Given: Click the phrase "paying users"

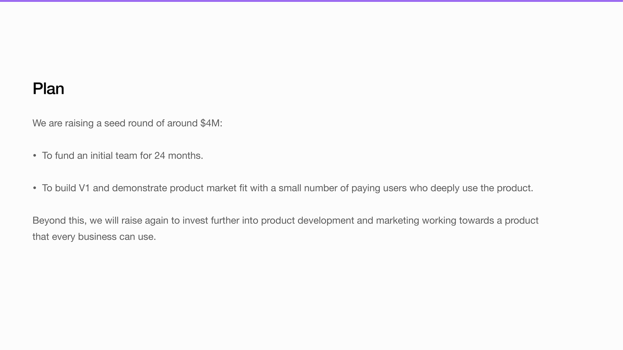Looking at the screenshot, I should 379,188.
